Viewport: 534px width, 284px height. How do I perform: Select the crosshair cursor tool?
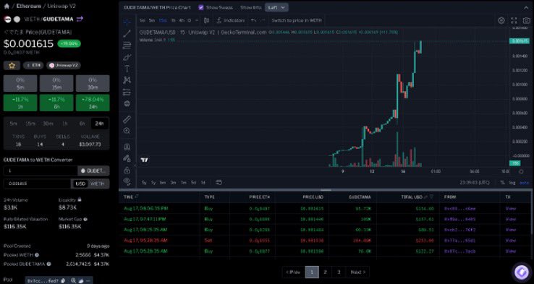point(127,22)
